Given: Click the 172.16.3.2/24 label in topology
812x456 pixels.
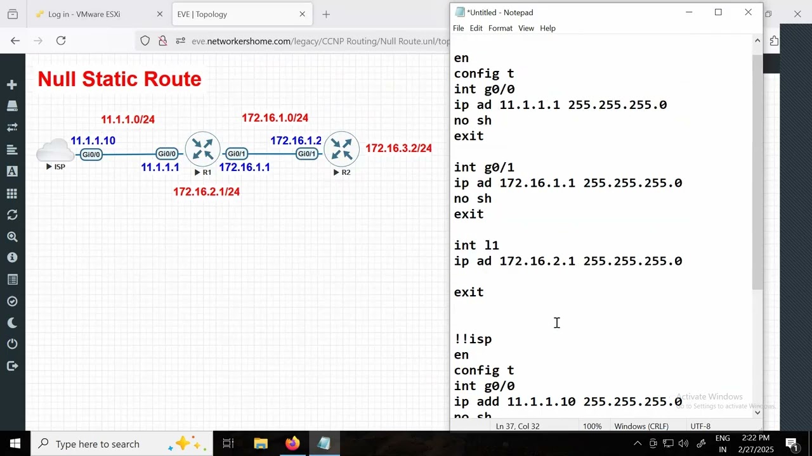Looking at the screenshot, I should (x=398, y=148).
